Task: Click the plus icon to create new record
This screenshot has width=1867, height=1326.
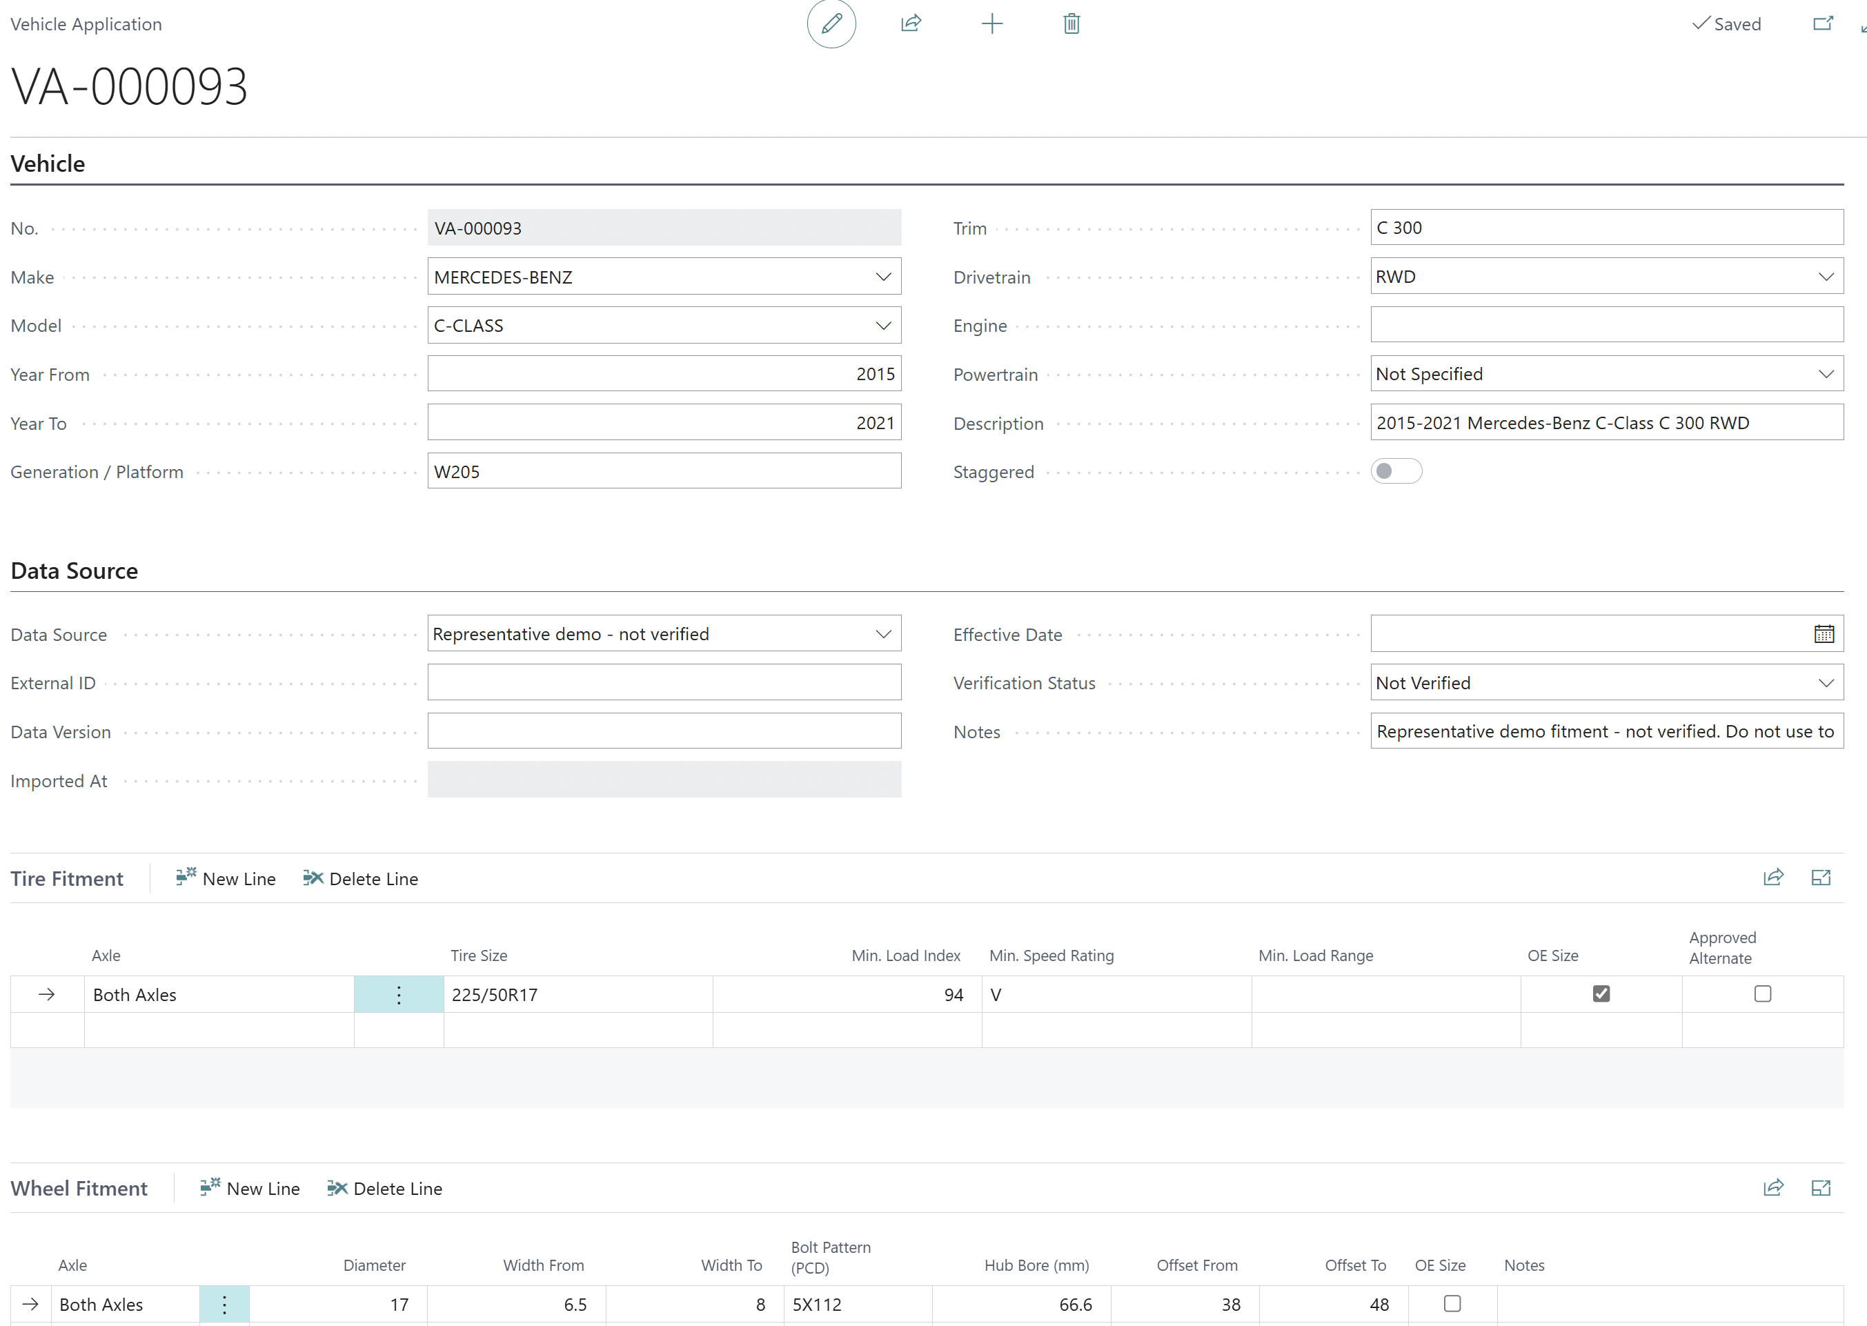Action: tap(991, 23)
